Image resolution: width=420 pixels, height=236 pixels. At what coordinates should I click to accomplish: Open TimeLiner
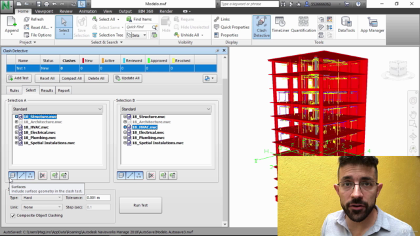point(280,25)
